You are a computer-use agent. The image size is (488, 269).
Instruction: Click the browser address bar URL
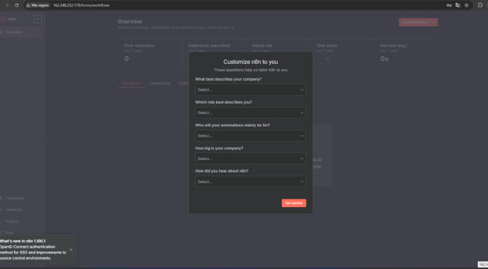click(x=81, y=5)
